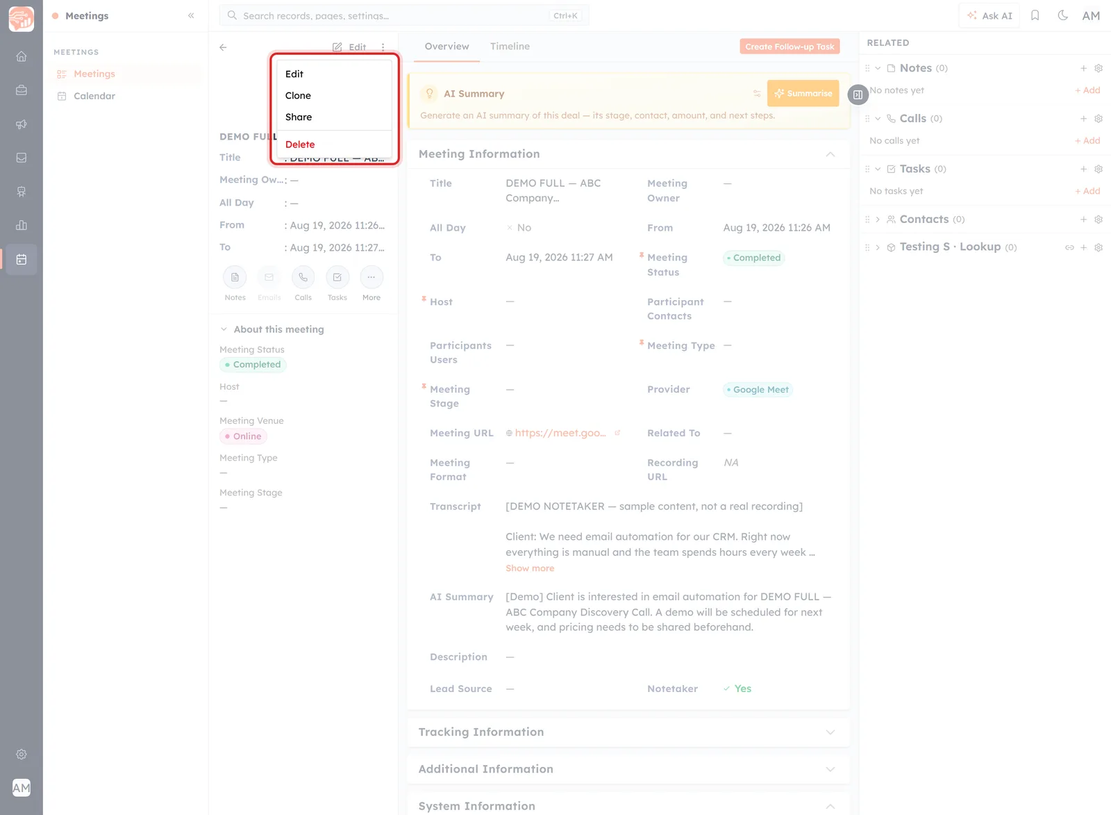1111x815 pixels.
Task: Click the Ask AI button
Action: tap(989, 15)
